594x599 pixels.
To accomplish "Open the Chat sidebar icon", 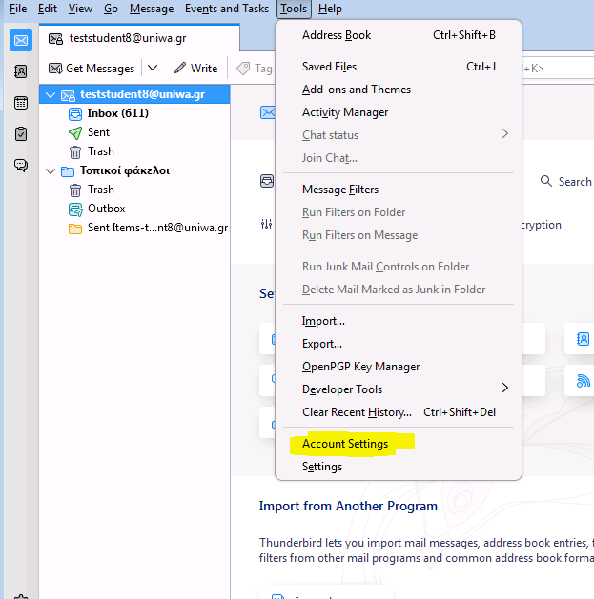I will (x=21, y=165).
